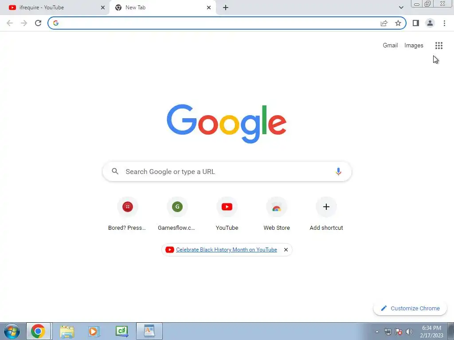
Task: Share this page icon in address bar
Action: tap(384, 23)
